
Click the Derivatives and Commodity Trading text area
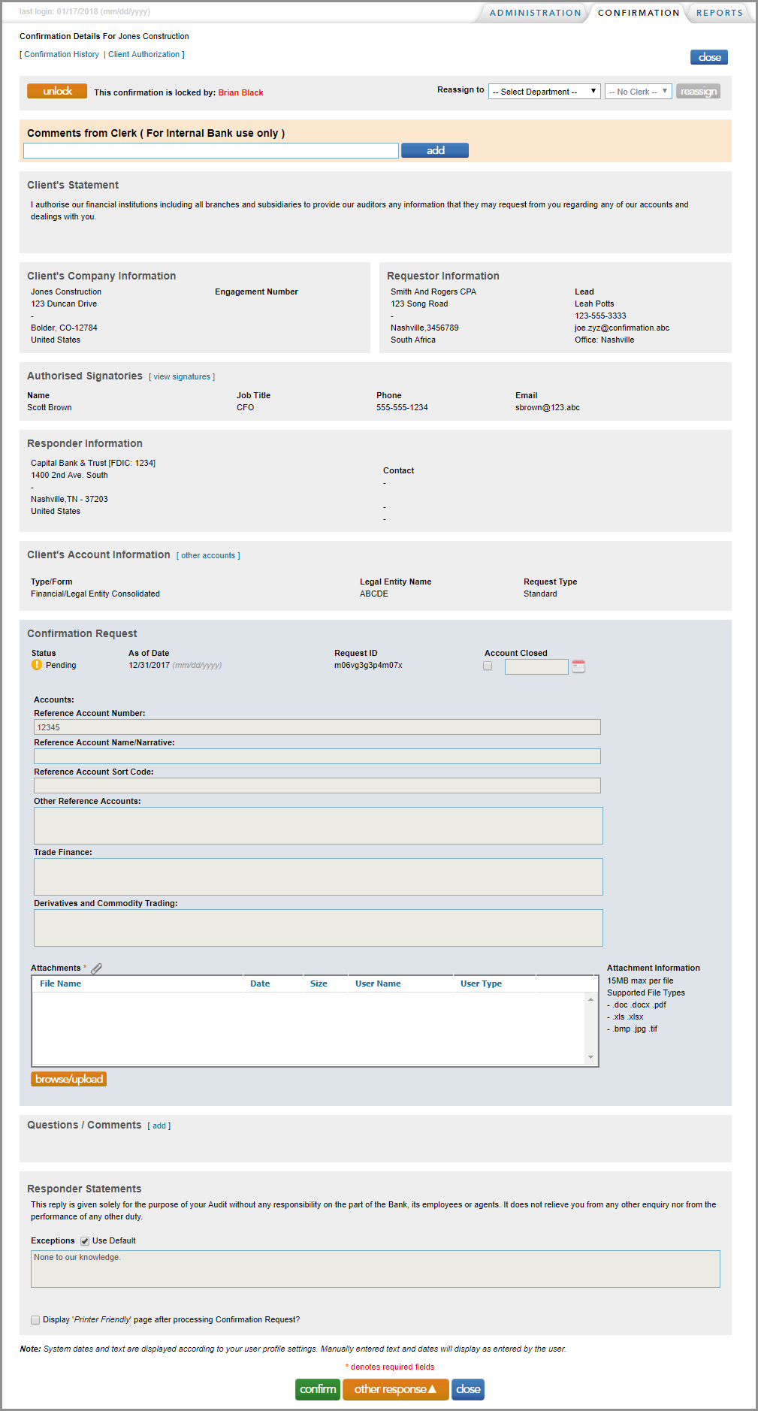[x=319, y=928]
